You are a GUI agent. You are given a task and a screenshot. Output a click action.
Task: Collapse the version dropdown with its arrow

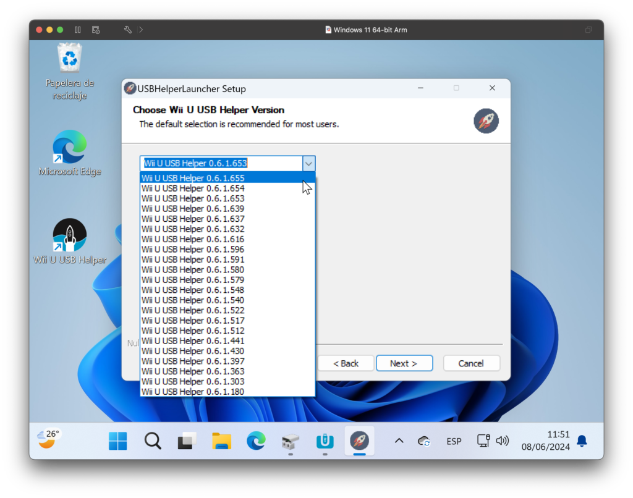click(x=309, y=164)
